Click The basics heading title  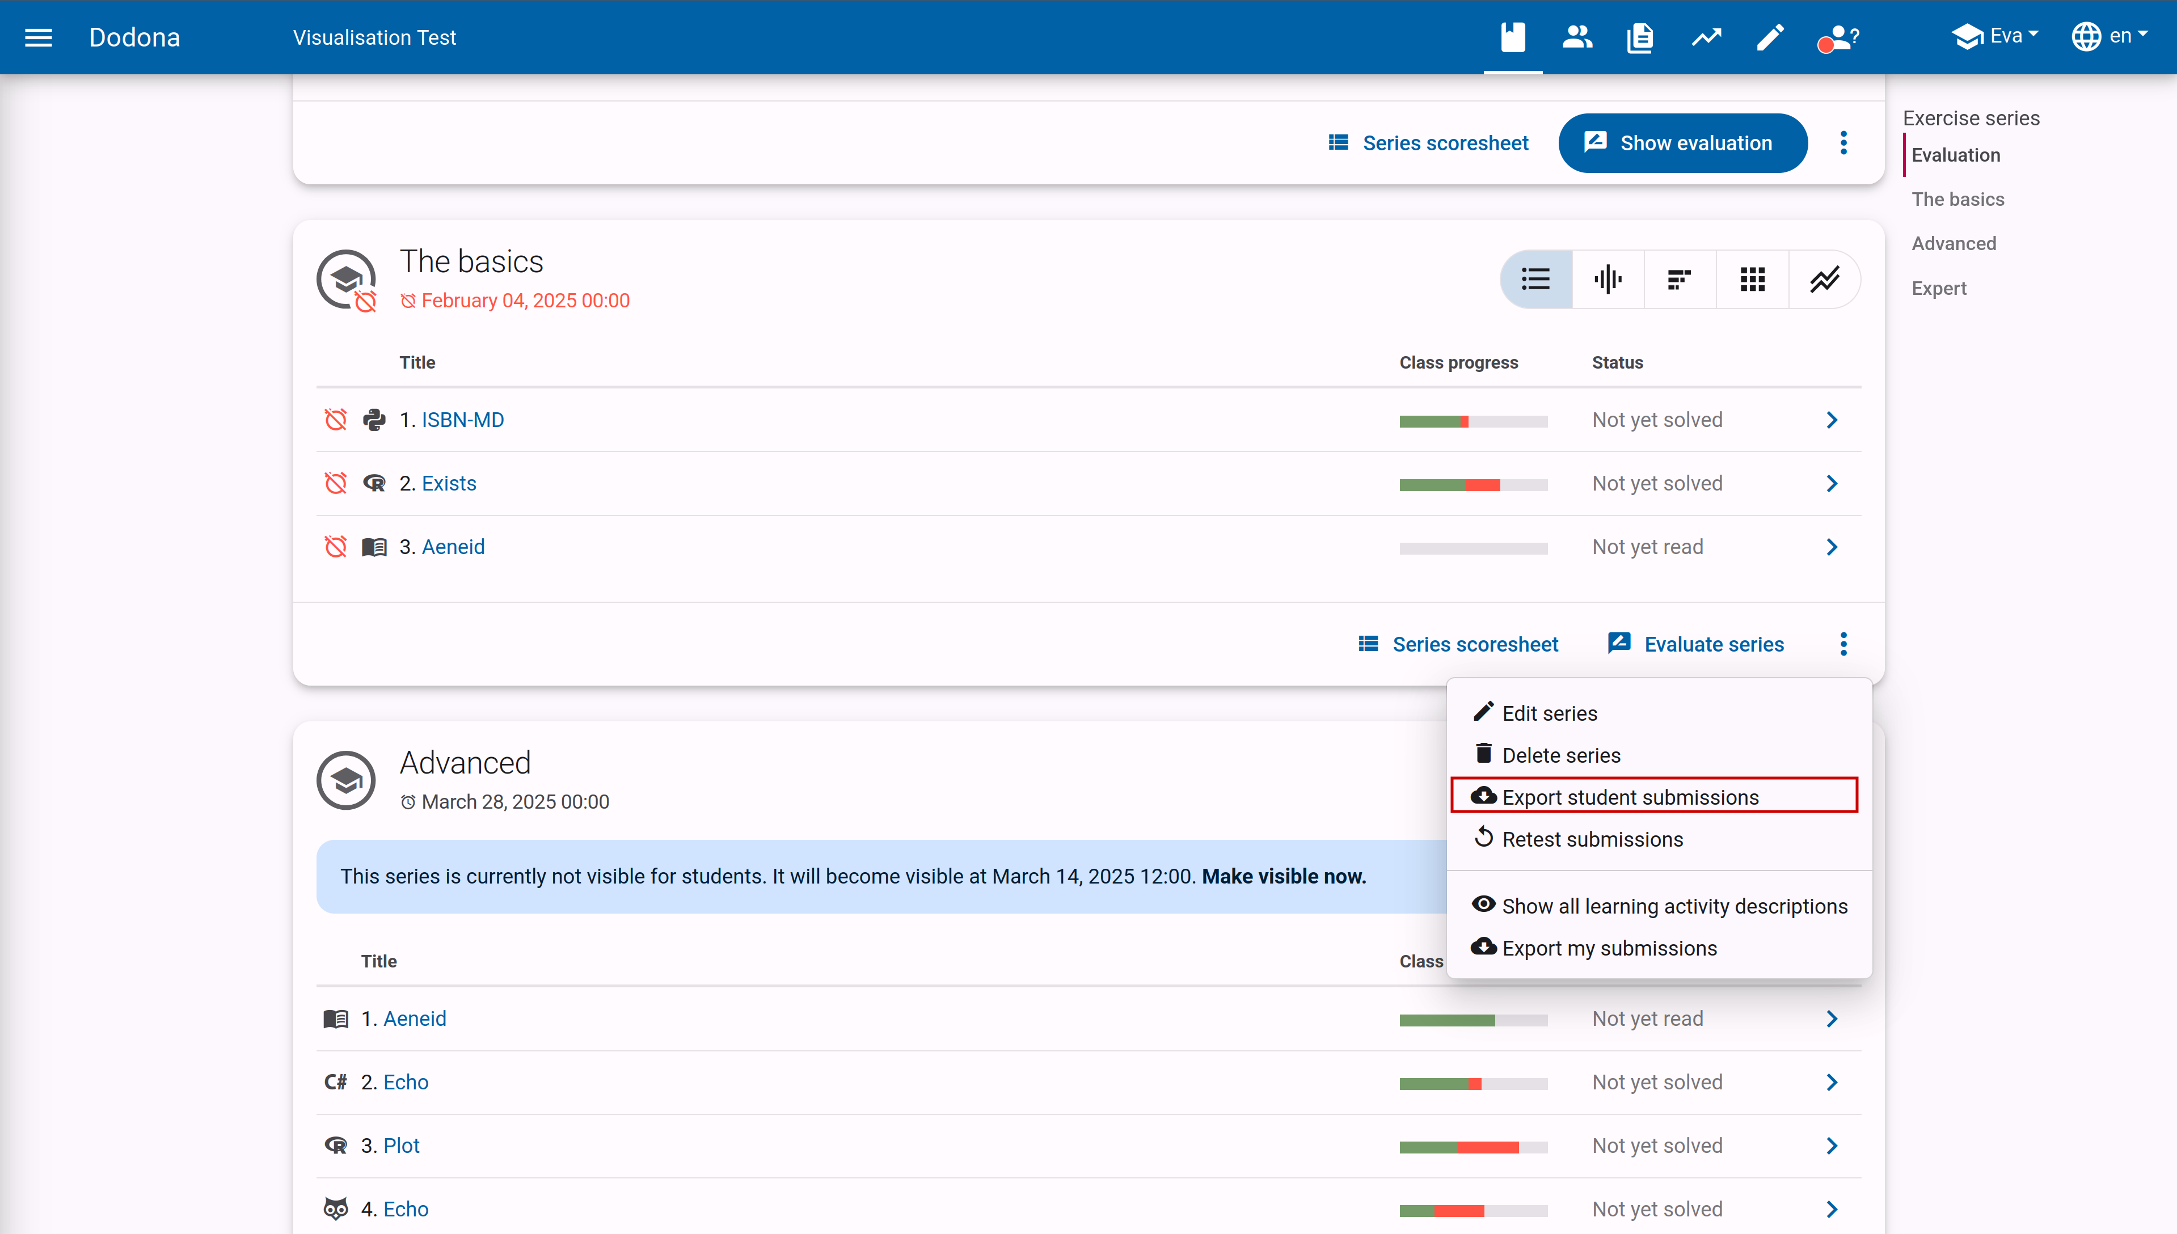(x=471, y=262)
